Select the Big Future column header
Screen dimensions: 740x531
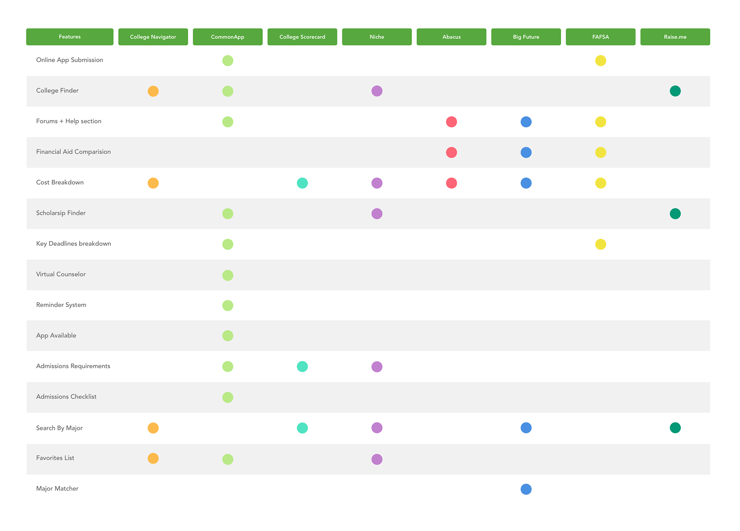526,37
